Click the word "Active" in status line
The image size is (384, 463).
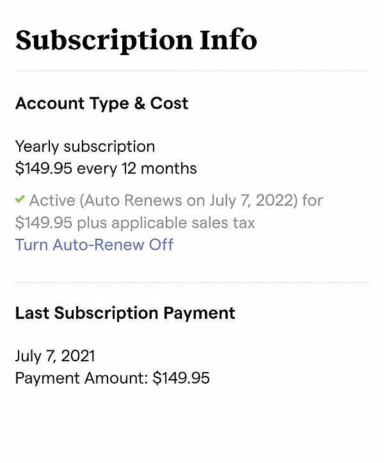click(52, 200)
